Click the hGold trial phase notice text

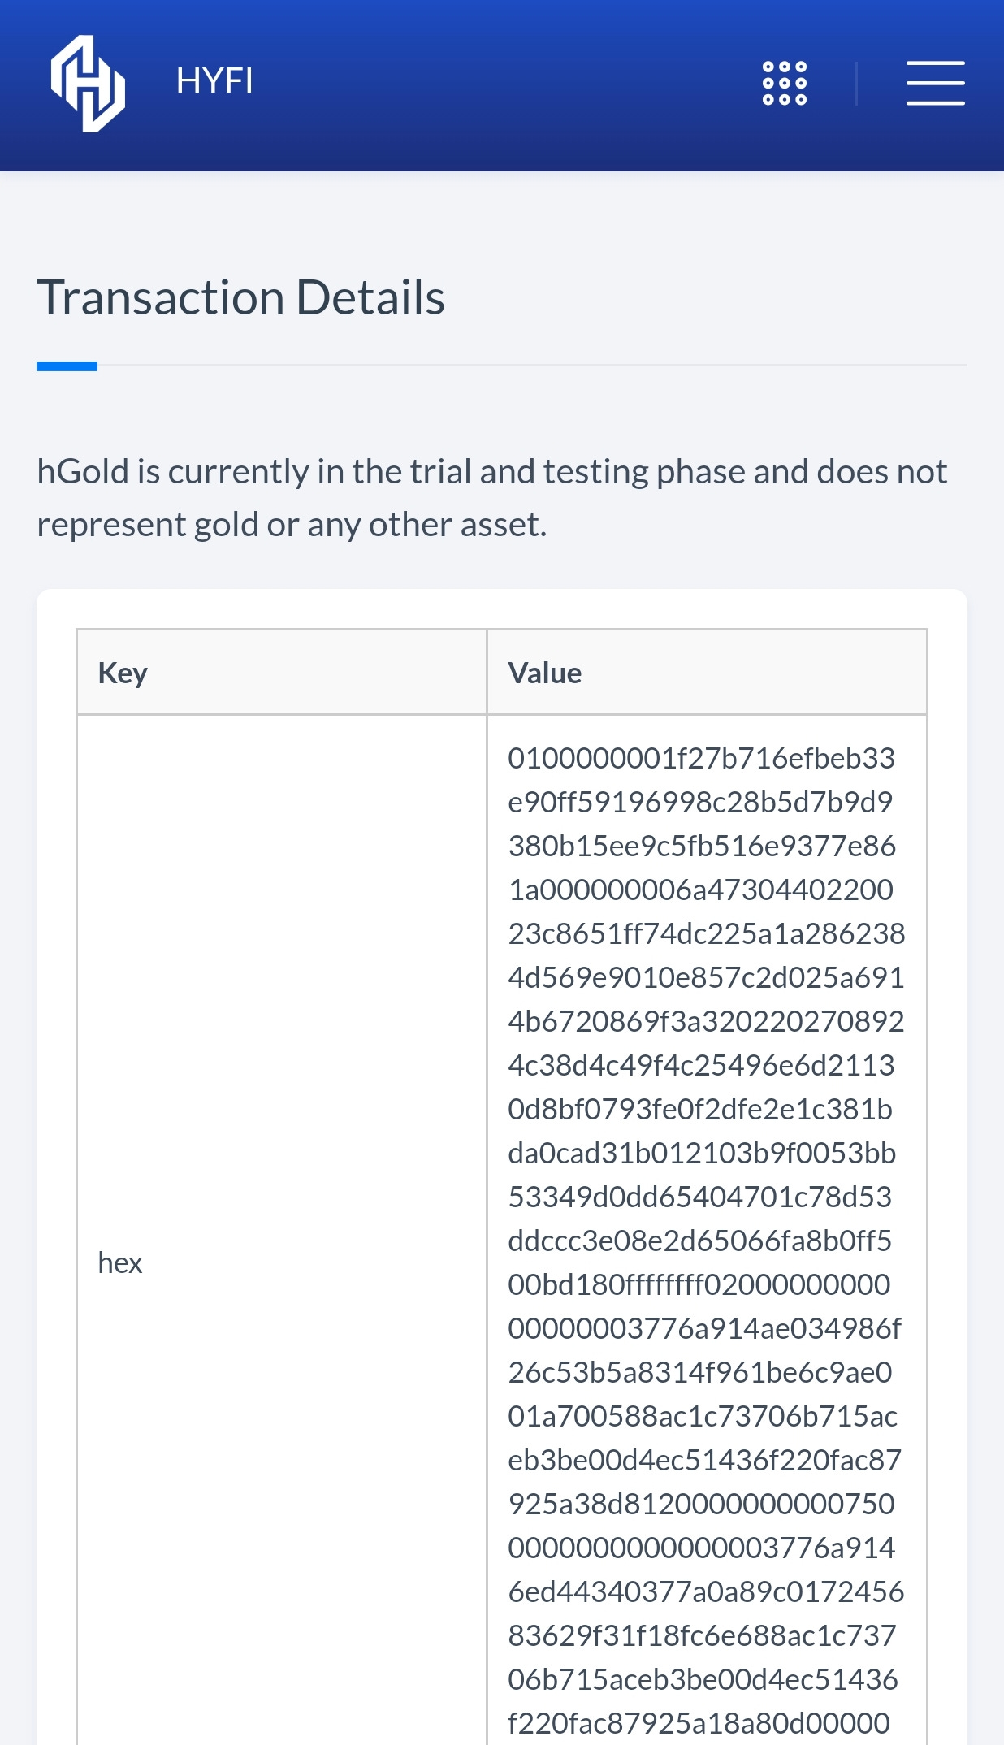tap(492, 498)
